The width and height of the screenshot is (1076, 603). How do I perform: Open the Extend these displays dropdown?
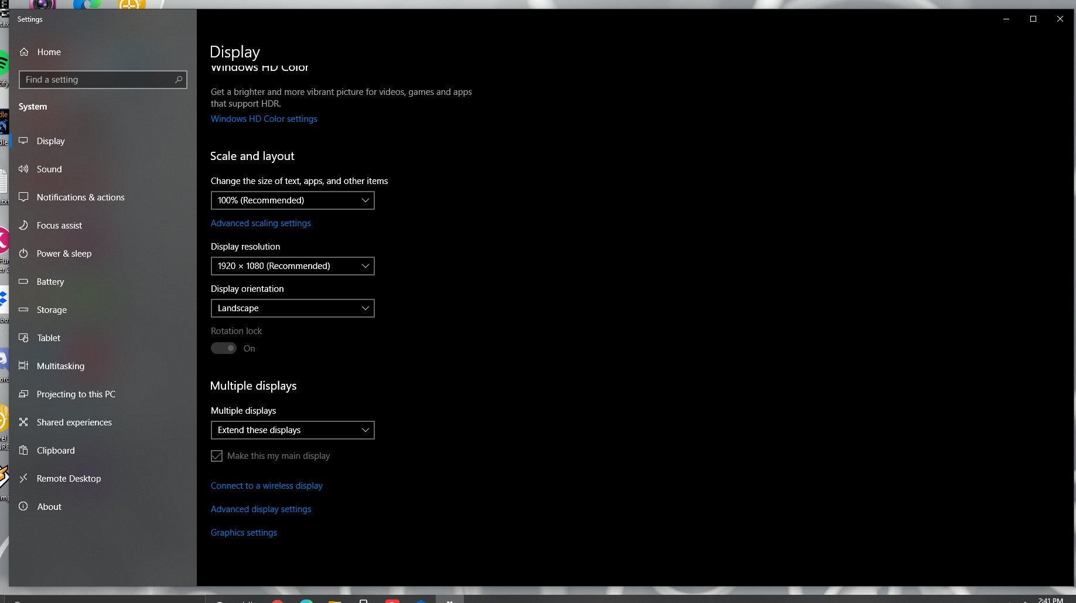[x=292, y=430]
